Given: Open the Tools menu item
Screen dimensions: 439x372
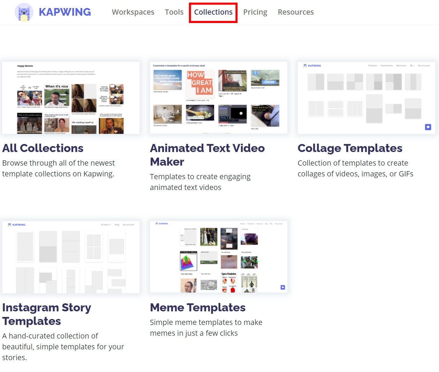Looking at the screenshot, I should (174, 12).
